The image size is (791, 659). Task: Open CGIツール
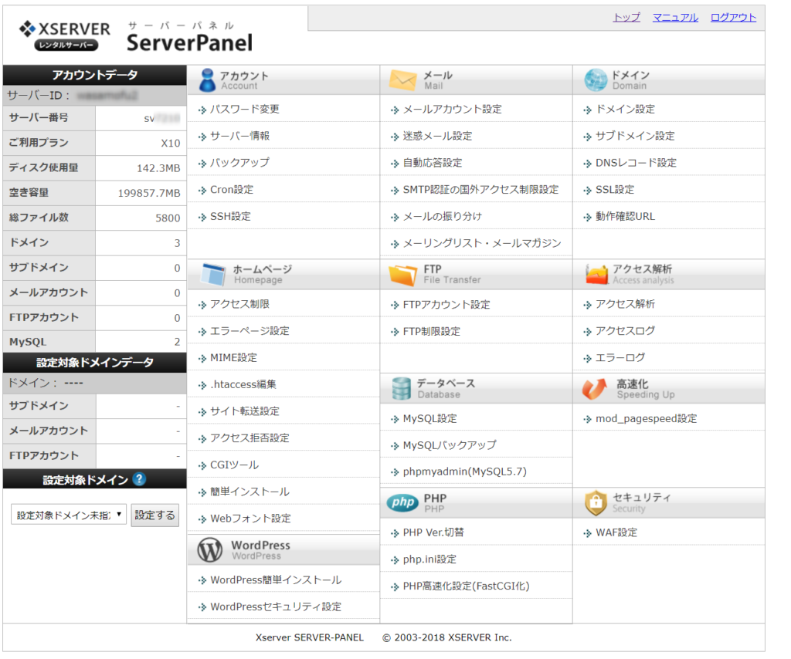click(234, 465)
